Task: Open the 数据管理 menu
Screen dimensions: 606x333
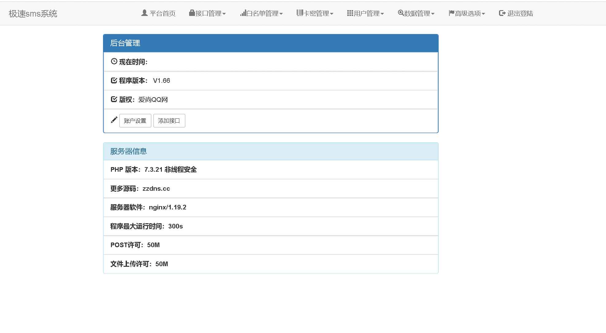Action: [x=416, y=13]
